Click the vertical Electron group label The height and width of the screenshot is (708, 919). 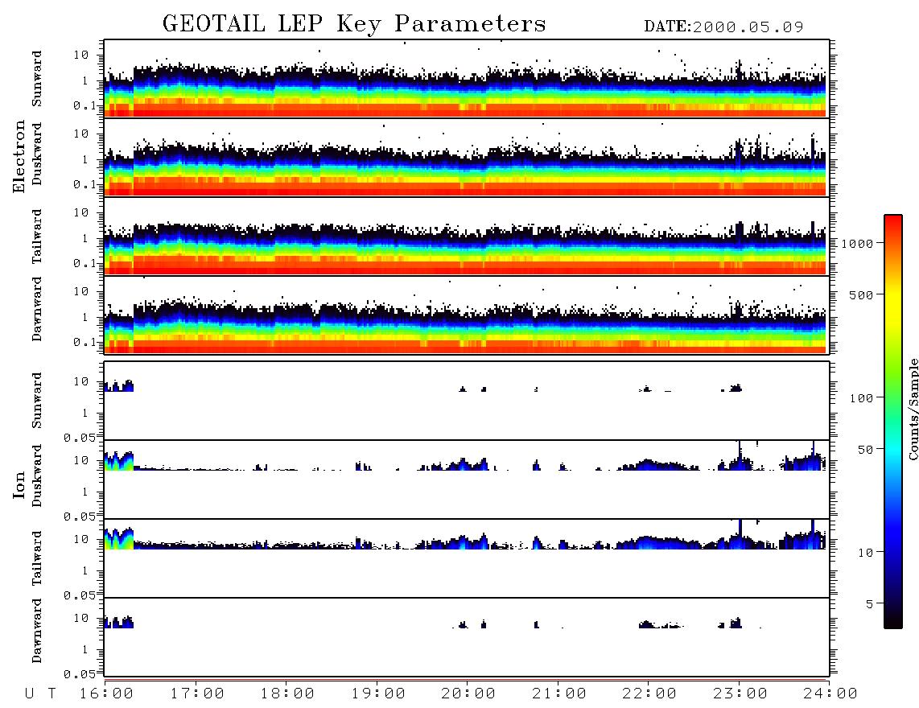click(x=19, y=157)
